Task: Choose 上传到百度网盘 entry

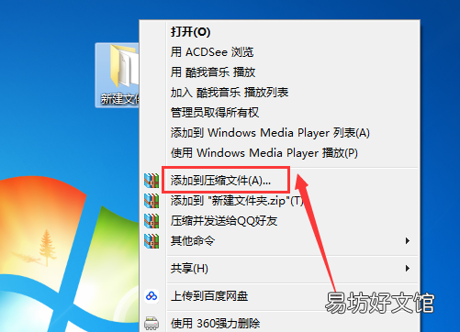Action: (279, 296)
